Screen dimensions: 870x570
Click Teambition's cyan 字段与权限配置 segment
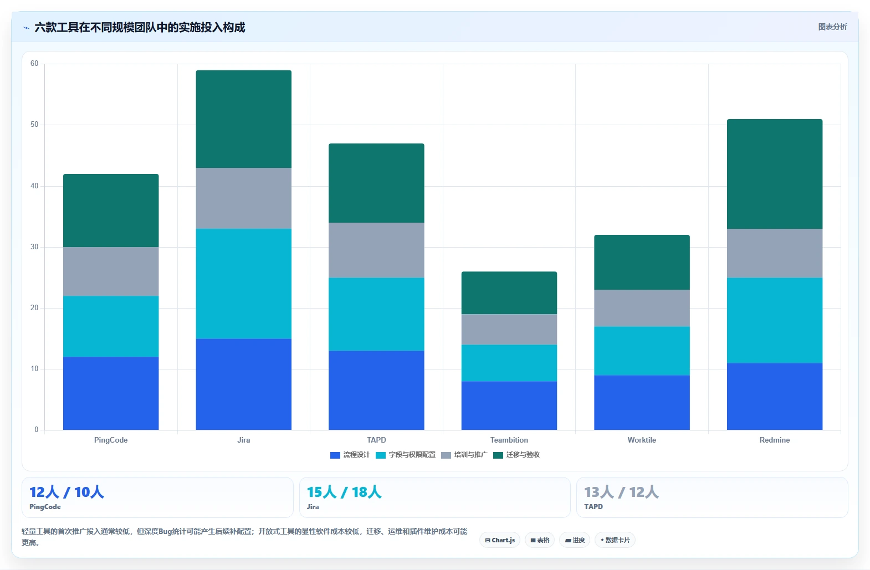(509, 363)
